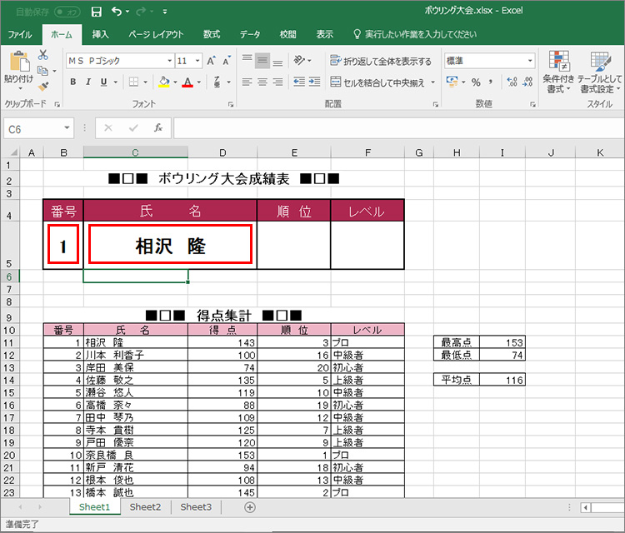The image size is (625, 533).
Task: Click the percent style icon
Action: click(x=476, y=82)
